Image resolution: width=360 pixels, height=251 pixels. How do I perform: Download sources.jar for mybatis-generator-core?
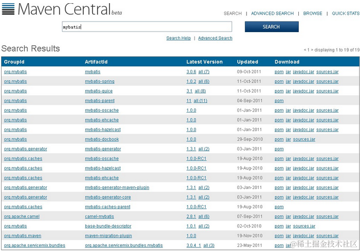tap(327, 197)
